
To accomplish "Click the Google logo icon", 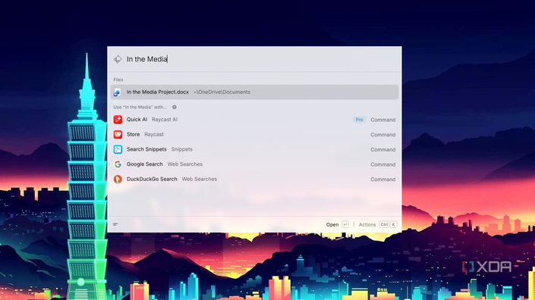I will tap(118, 164).
